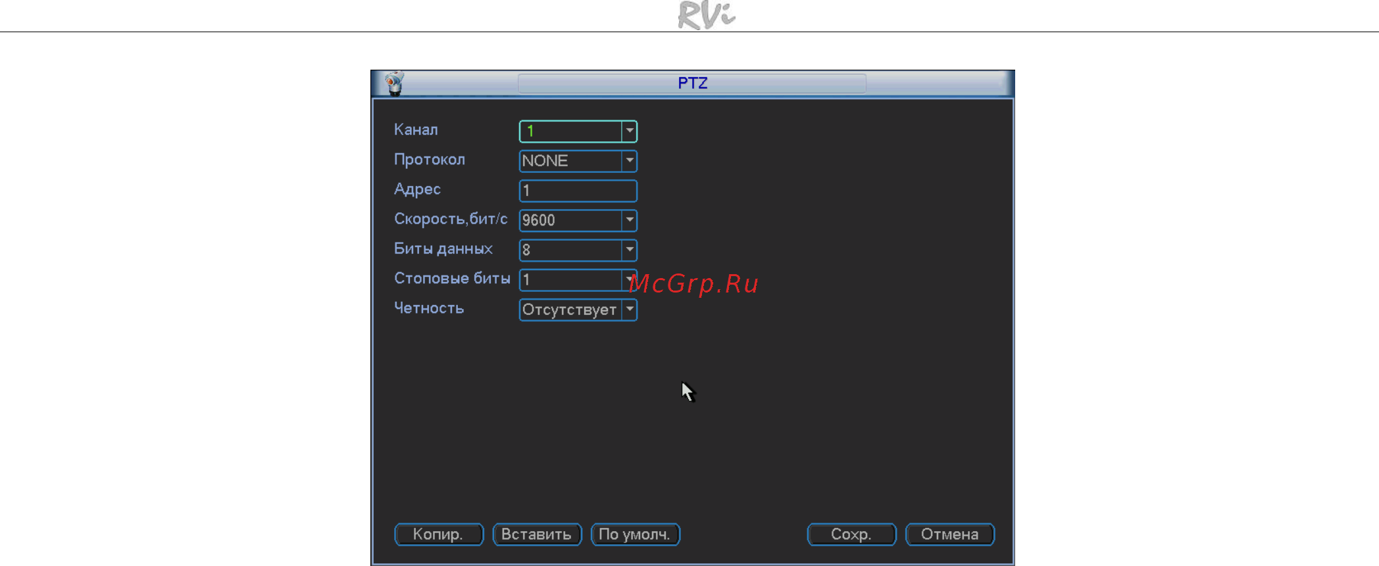Click the Адрес label
Screen dimensions: 1379x566
click(x=417, y=189)
